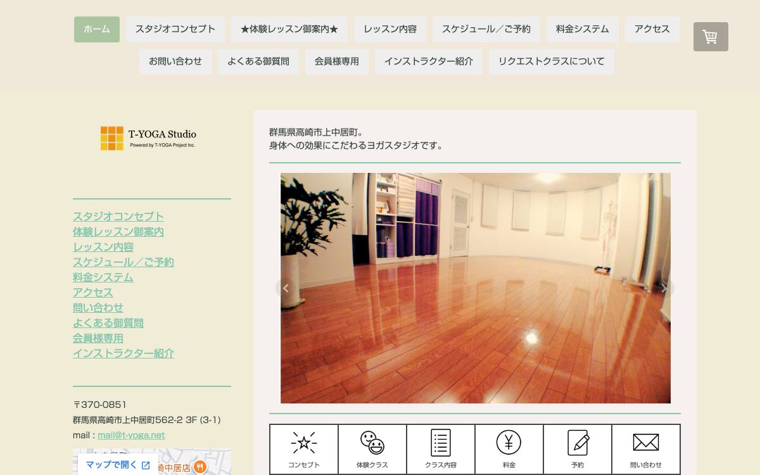The width and height of the screenshot is (760, 475).
Task: Click the コンセプト star icon tile
Action: pyautogui.click(x=304, y=449)
